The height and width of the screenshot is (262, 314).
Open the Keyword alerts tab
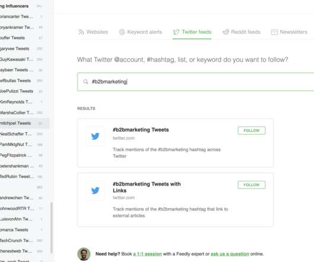140,32
